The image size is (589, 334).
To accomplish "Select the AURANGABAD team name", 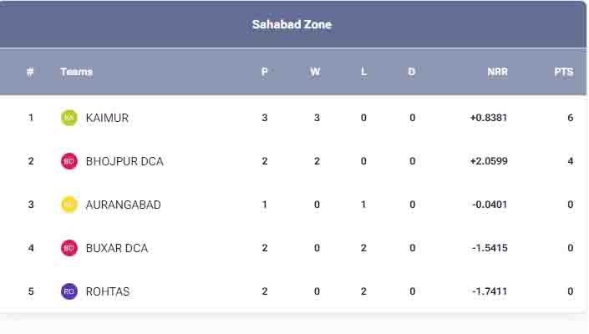I will coord(123,205).
